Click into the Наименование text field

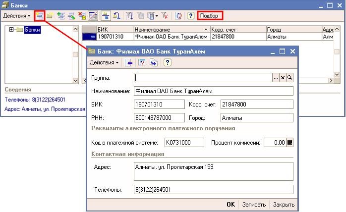pos(213,91)
